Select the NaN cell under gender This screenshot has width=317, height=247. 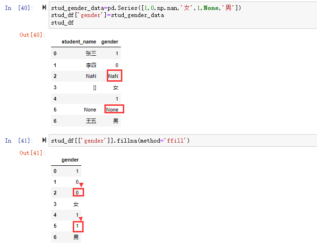coord(113,76)
